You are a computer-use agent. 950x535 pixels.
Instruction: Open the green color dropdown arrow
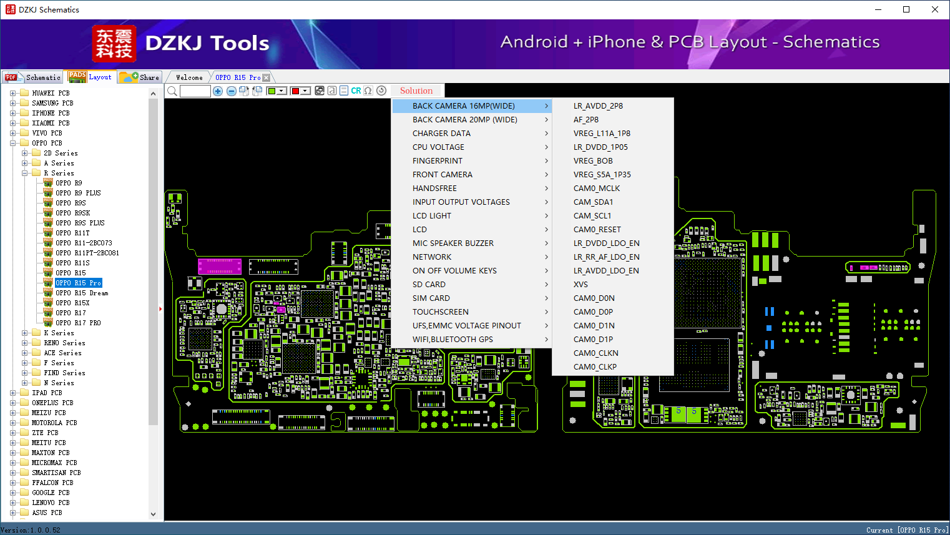[282, 91]
